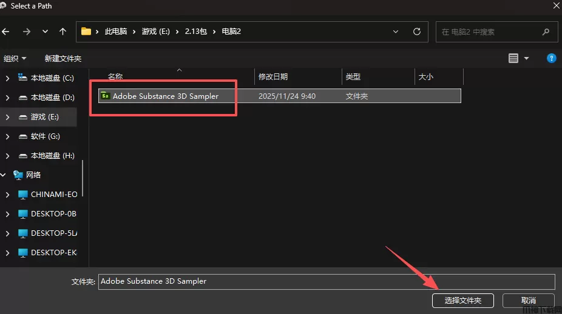
Task: Click the G: drive icon in sidebar
Action: (x=23, y=136)
